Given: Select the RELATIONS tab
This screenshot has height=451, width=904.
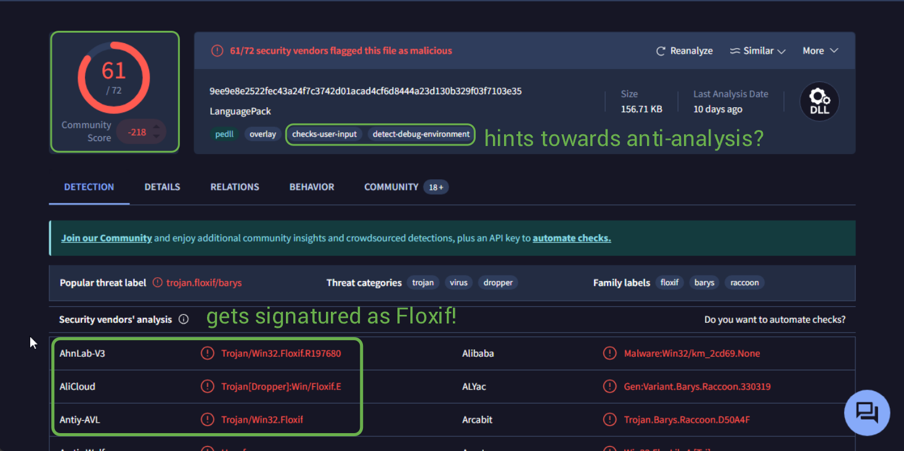Looking at the screenshot, I should pos(235,187).
